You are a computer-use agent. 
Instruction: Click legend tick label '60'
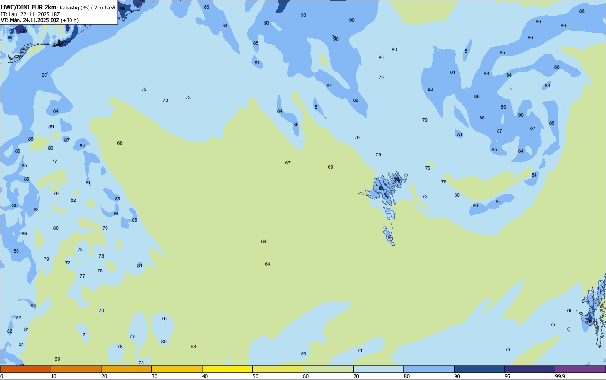pos(306,376)
